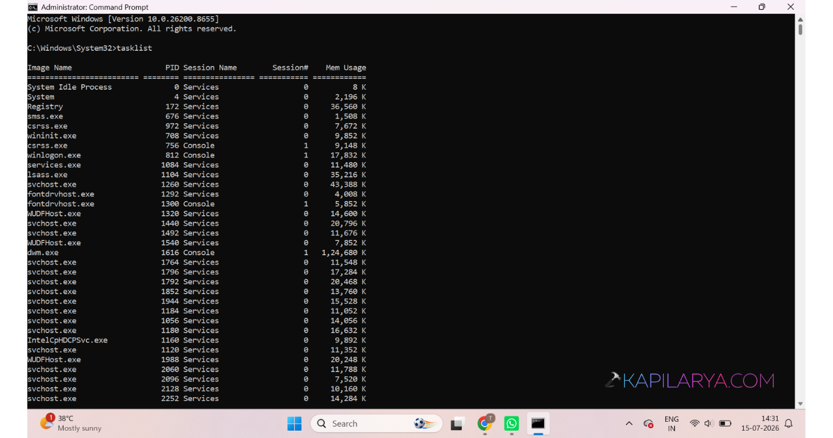Viewport: 833px width, 438px height.
Task: Click the "PID" column header text
Action: 172,68
